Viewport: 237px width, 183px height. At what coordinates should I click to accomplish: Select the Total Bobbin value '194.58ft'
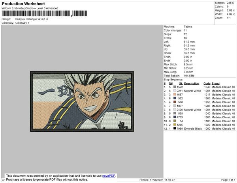tap(189, 76)
